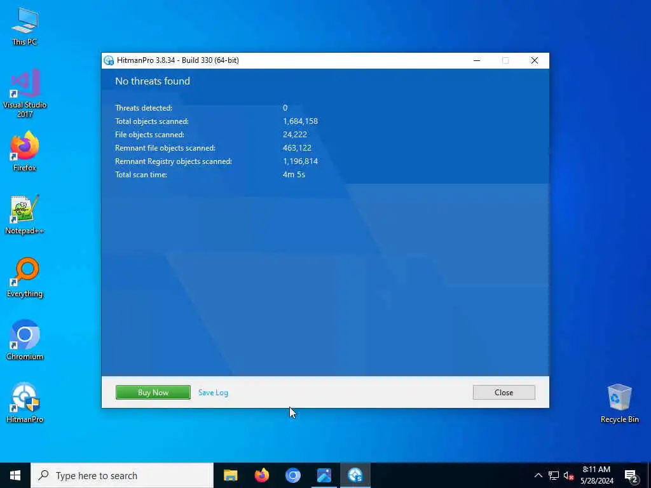Select the HitmanPro desktop shortcut
The height and width of the screenshot is (488, 651).
click(25, 402)
